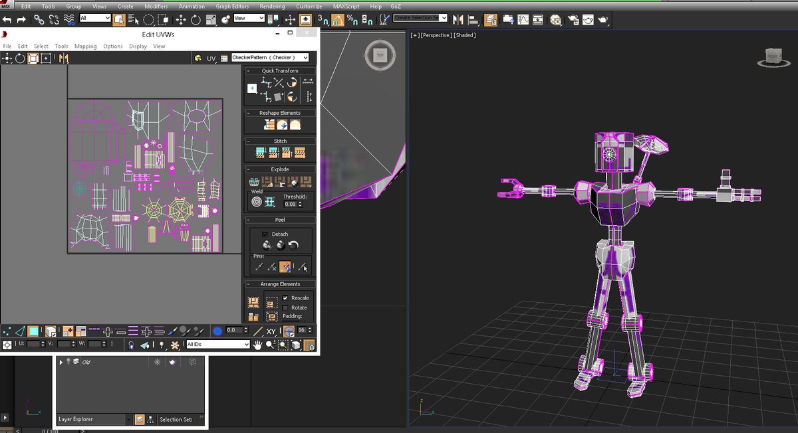798x433 pixels.
Task: Toggle the Percent Snap icon
Action: tap(352, 20)
